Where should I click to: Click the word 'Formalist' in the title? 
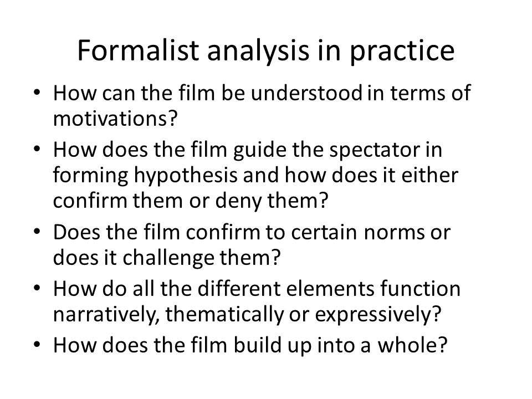tap(138, 51)
